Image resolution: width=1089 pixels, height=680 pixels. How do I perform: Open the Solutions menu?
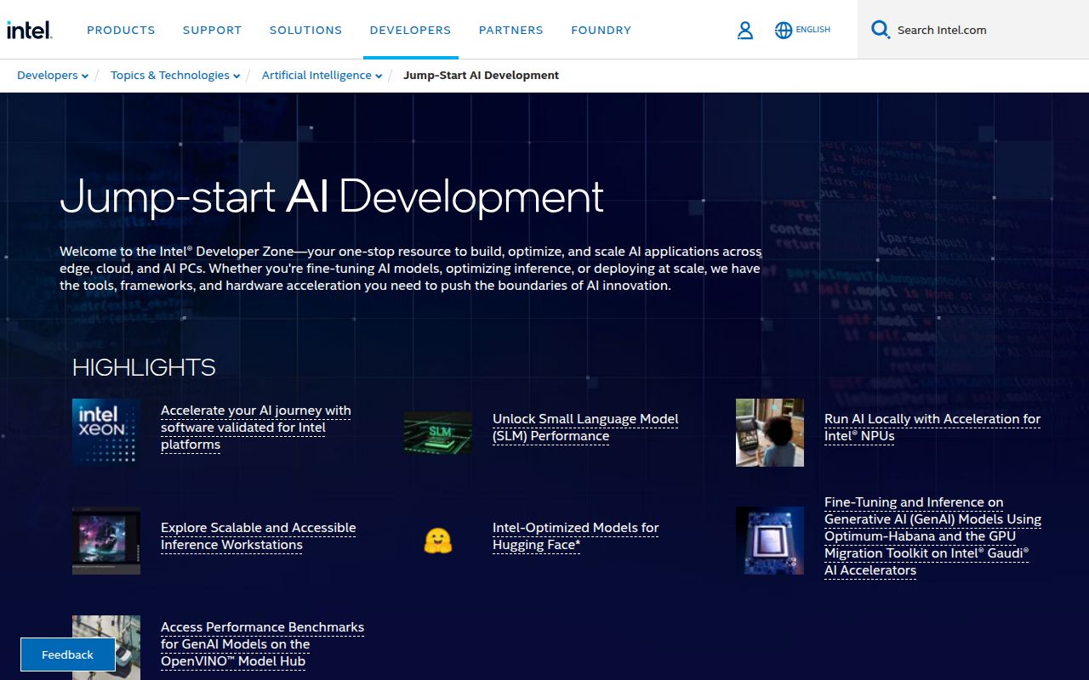pos(306,30)
